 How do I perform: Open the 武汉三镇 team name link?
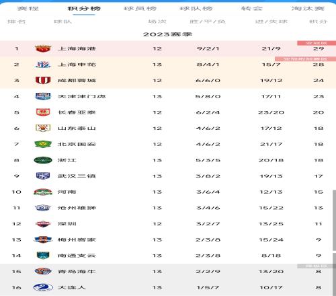77,176
